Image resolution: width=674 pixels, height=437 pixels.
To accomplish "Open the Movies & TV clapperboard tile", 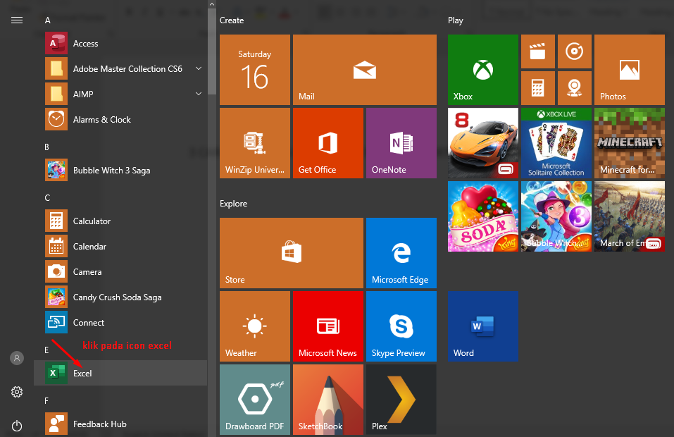I will [537, 51].
